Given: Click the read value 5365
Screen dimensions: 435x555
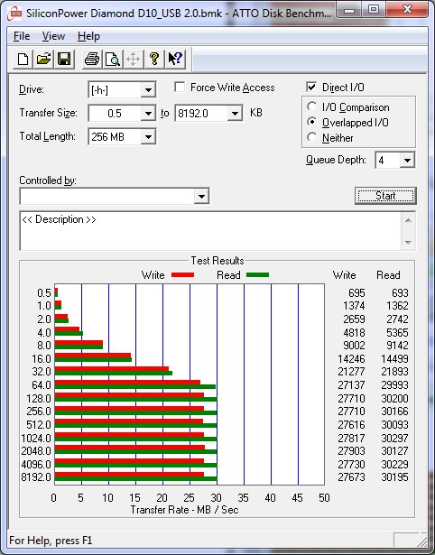Looking at the screenshot, I should tap(397, 333).
